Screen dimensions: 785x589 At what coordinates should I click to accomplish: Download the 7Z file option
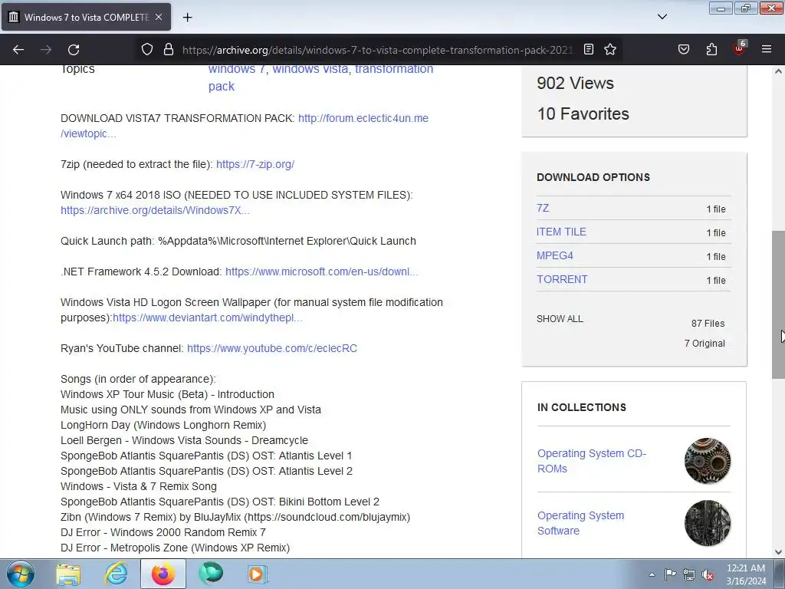point(543,208)
